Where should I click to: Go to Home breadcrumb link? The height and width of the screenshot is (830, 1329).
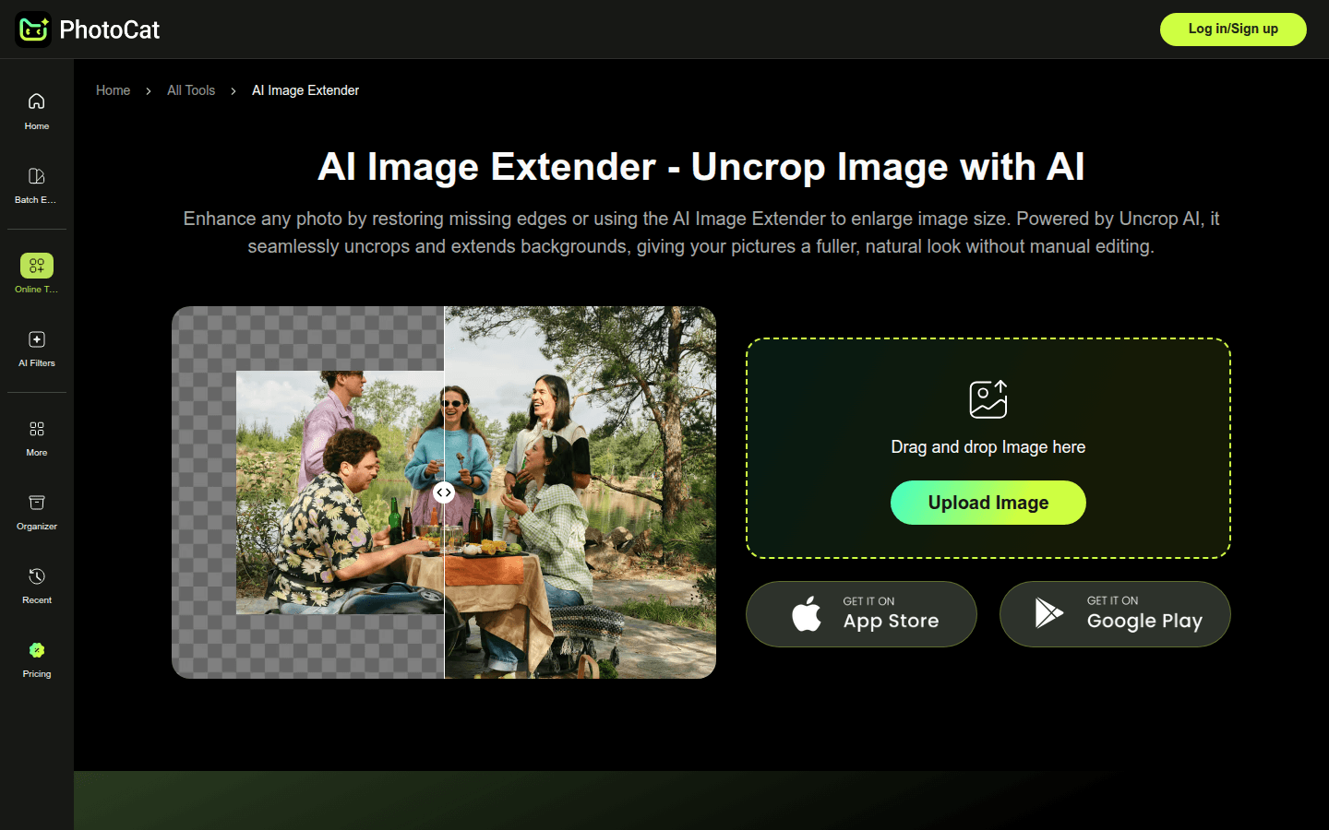[114, 90]
